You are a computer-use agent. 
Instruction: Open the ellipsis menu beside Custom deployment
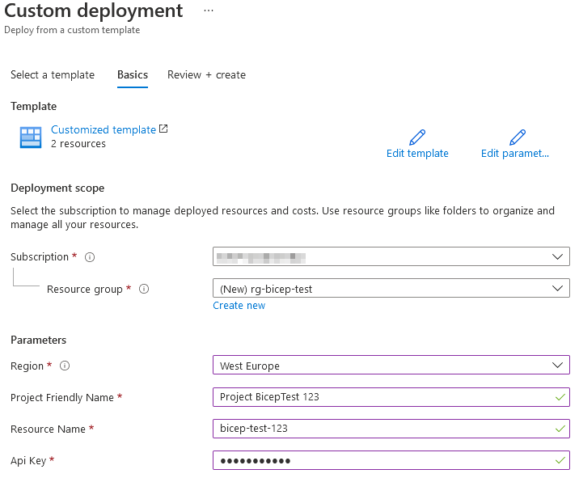point(209,11)
